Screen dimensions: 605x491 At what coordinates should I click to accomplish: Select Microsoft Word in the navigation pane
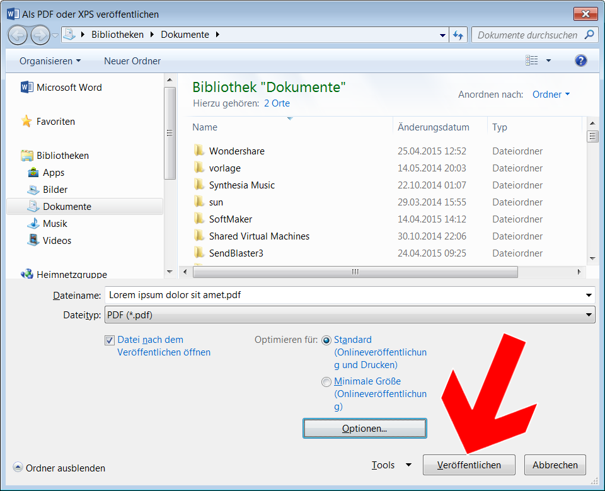[69, 88]
